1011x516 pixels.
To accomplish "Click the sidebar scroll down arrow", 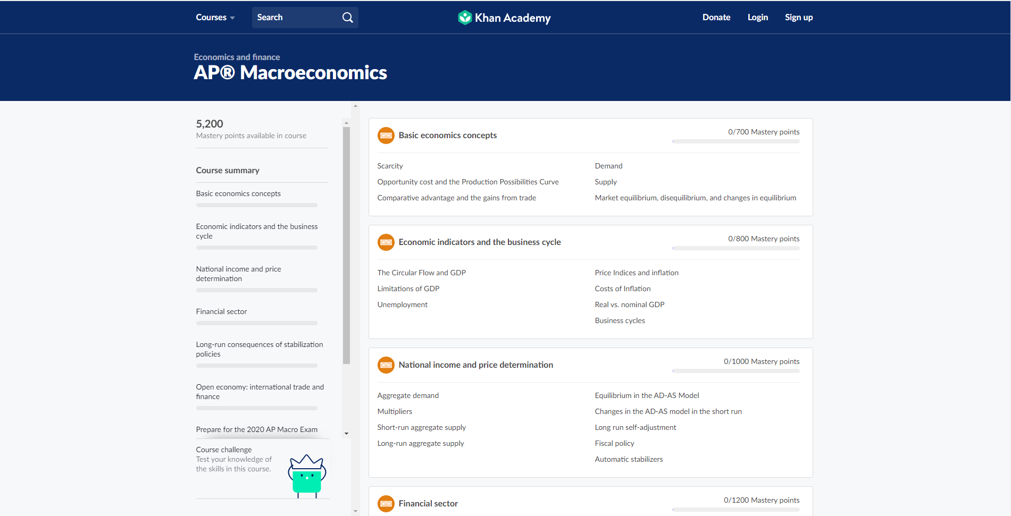I will (x=346, y=434).
